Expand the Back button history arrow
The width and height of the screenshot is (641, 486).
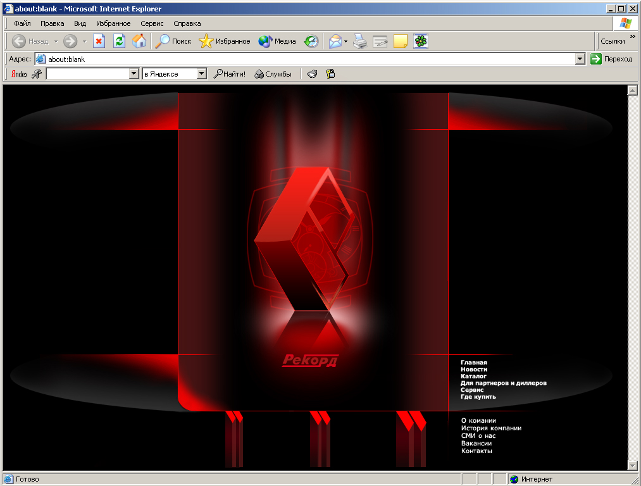[x=56, y=41]
